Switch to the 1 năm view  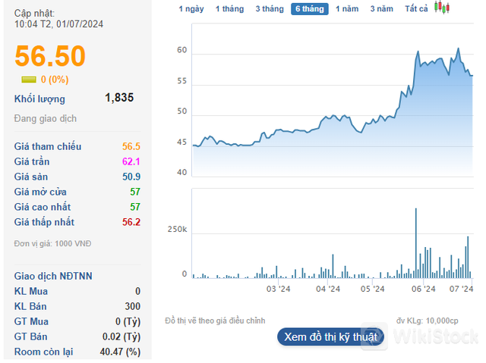[x=348, y=9]
